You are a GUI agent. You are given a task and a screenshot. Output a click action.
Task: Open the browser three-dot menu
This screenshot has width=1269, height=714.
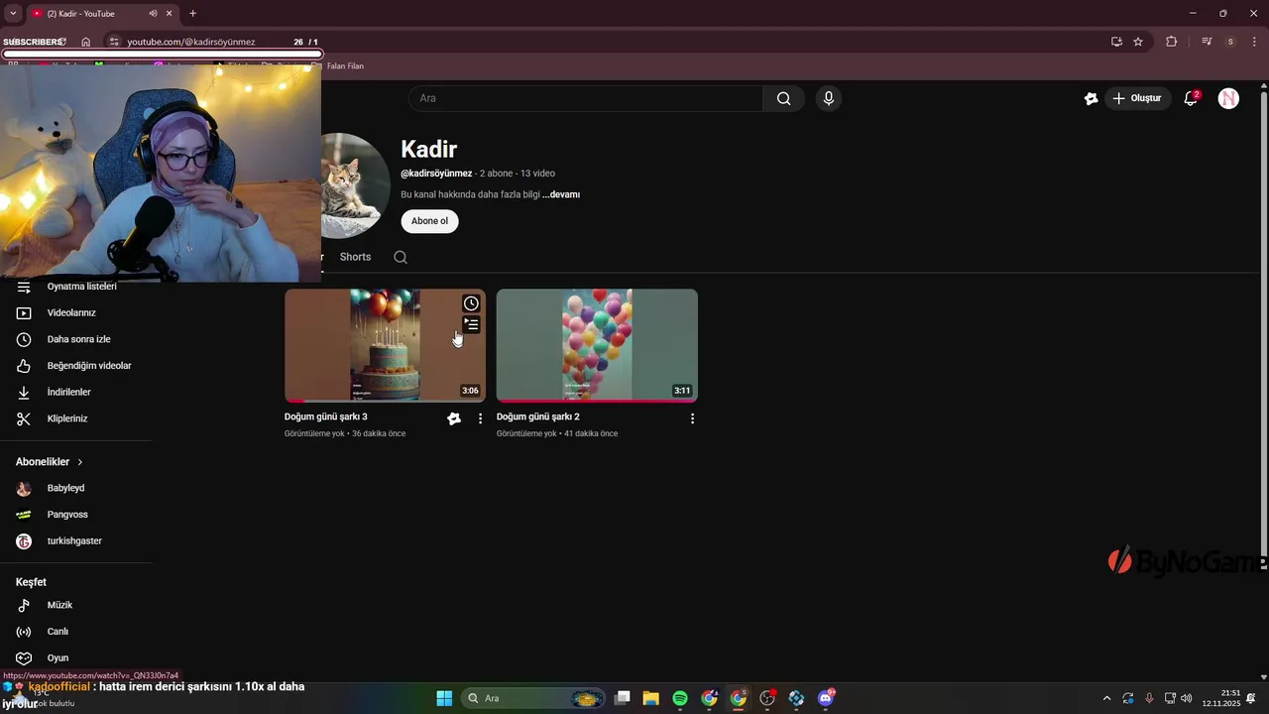[1254, 42]
